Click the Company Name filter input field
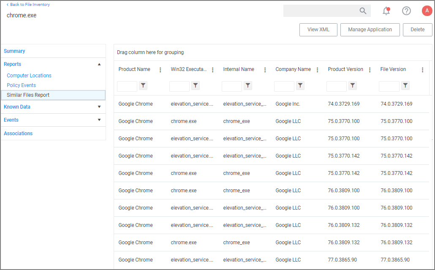The height and width of the screenshot is (270, 435). pos(284,85)
